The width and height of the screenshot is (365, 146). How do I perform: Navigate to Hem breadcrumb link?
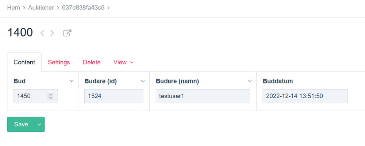(x=14, y=8)
